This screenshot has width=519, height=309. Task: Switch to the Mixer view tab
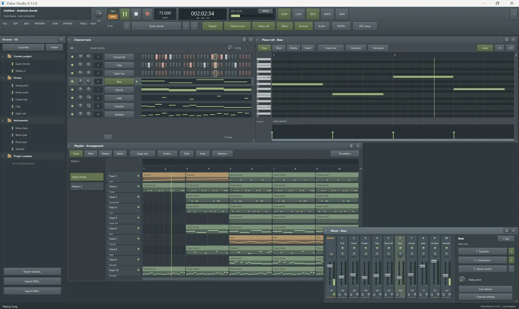[284, 26]
